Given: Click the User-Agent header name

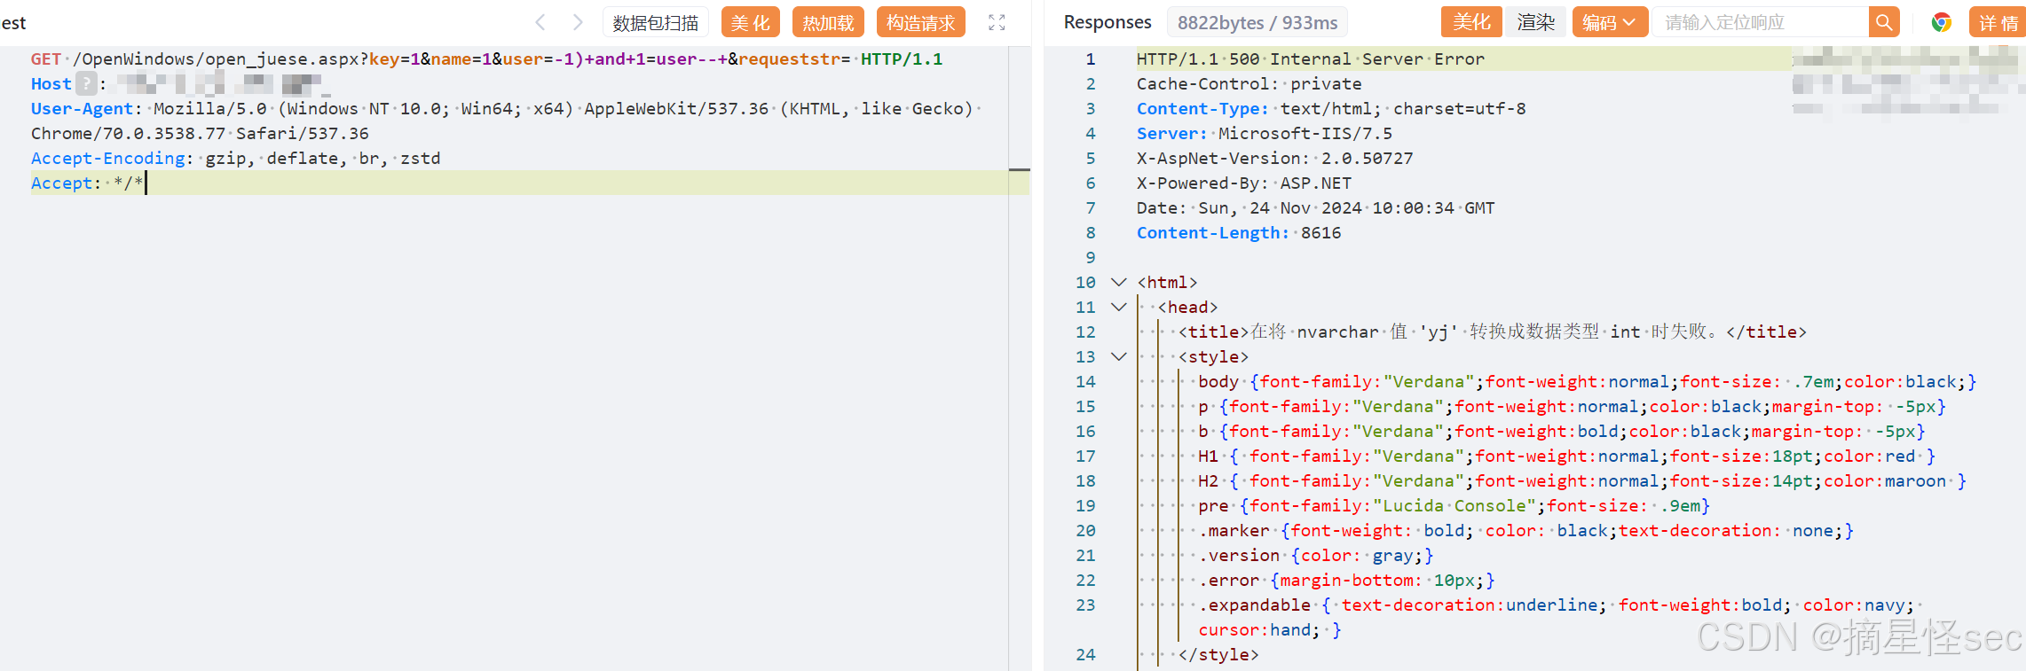Looking at the screenshot, I should click(x=82, y=109).
